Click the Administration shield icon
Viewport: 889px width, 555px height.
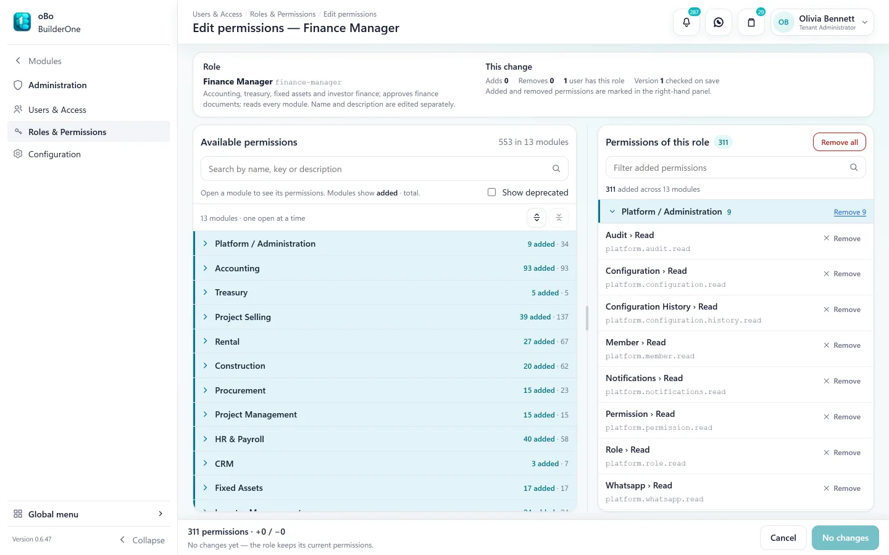coord(18,85)
